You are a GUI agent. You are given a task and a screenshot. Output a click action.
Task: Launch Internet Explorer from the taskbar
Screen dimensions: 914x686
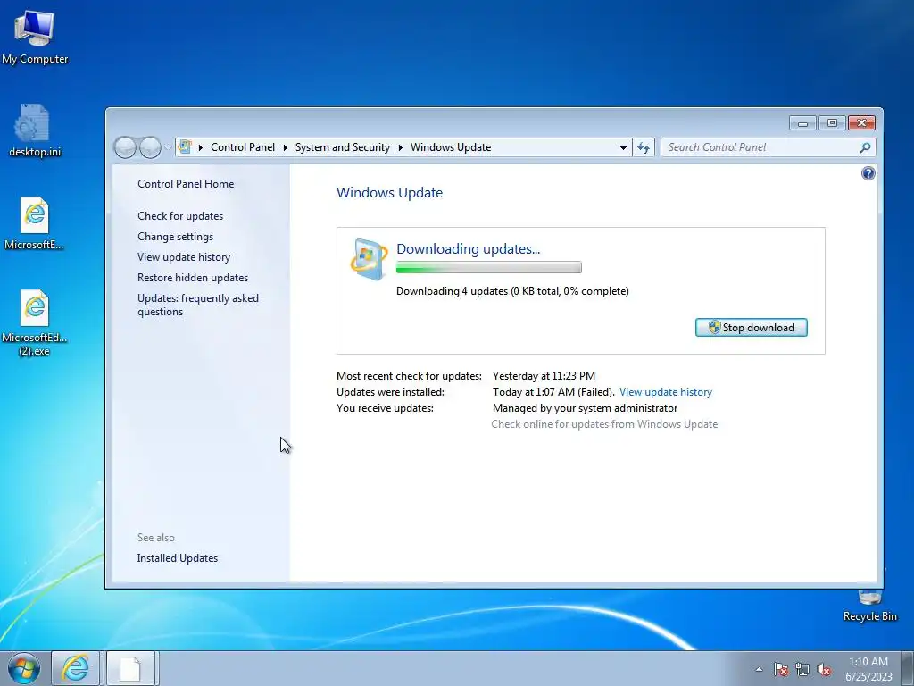coord(76,668)
